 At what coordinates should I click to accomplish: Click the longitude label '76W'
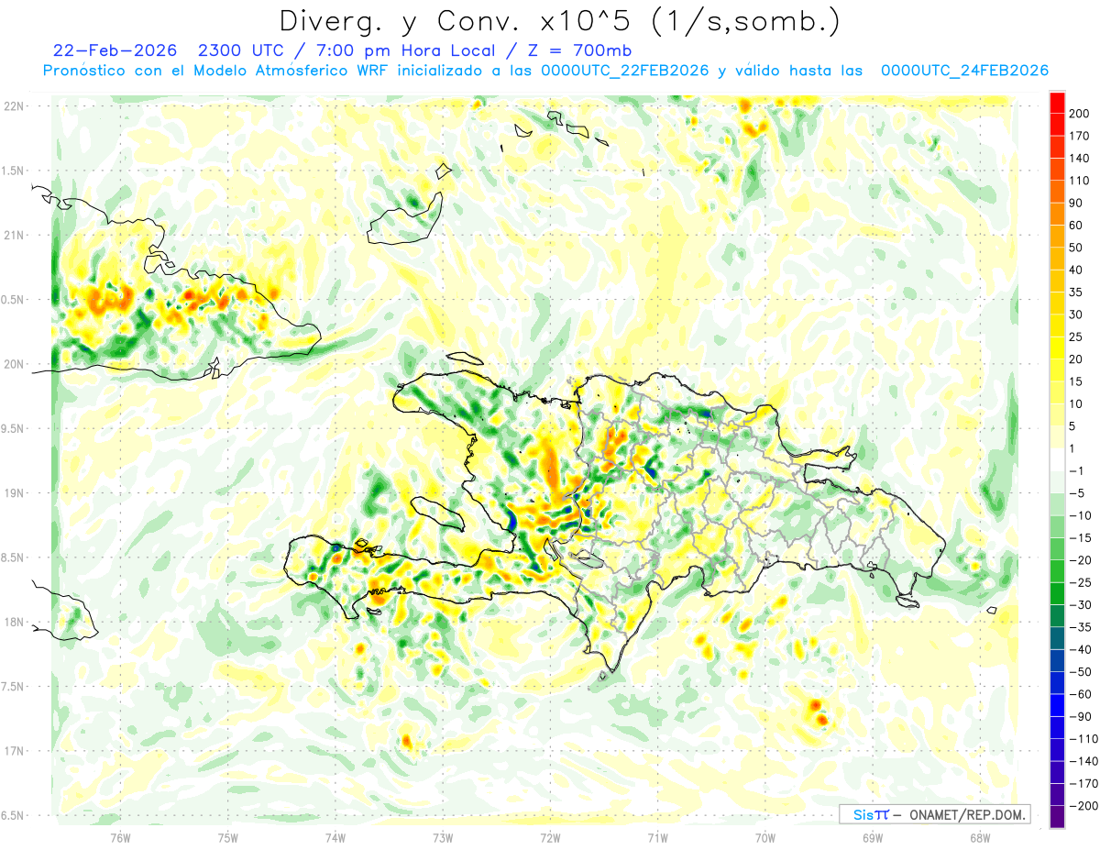(x=120, y=837)
